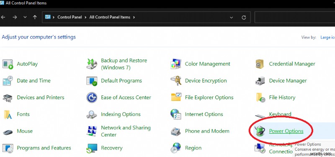This screenshot has width=335, height=157.
Task: Open the Indexing Options link
Action: [x=121, y=114]
